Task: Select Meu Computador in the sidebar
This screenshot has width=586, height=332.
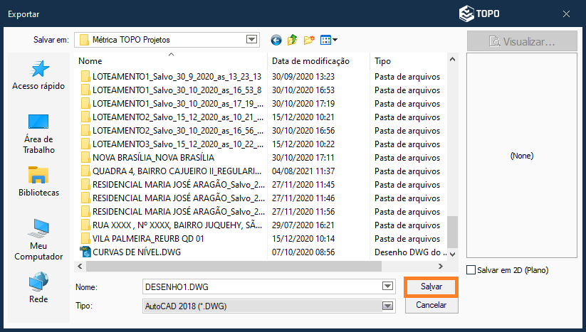Action: 38,240
